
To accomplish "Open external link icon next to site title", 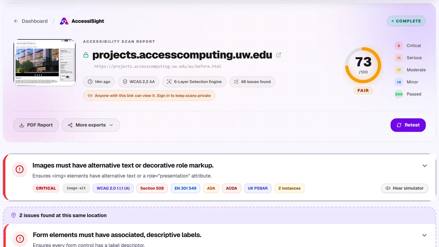I will [x=278, y=55].
